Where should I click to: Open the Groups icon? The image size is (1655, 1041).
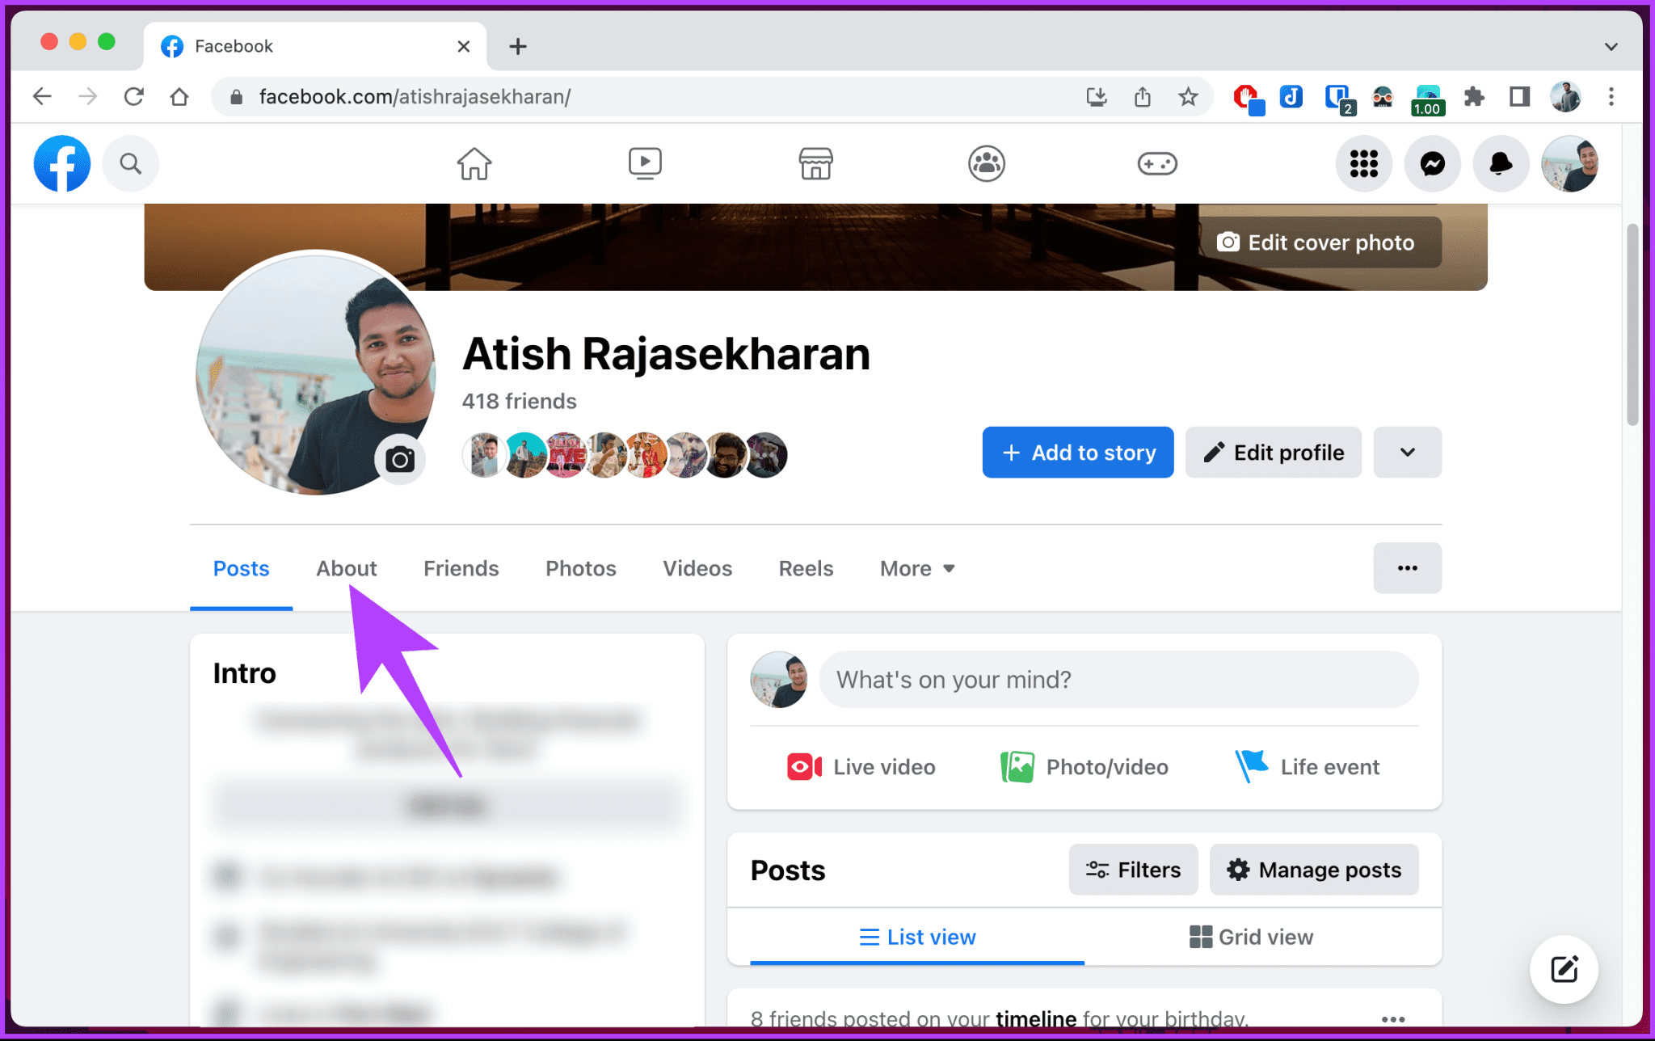pos(987,163)
